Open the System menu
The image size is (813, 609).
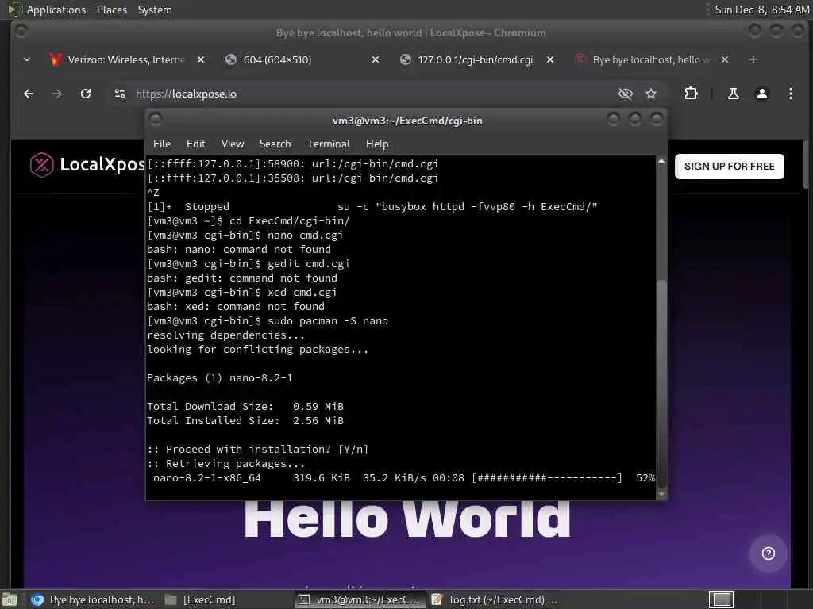click(155, 10)
